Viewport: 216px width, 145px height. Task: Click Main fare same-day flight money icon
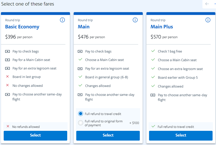tap(80, 95)
